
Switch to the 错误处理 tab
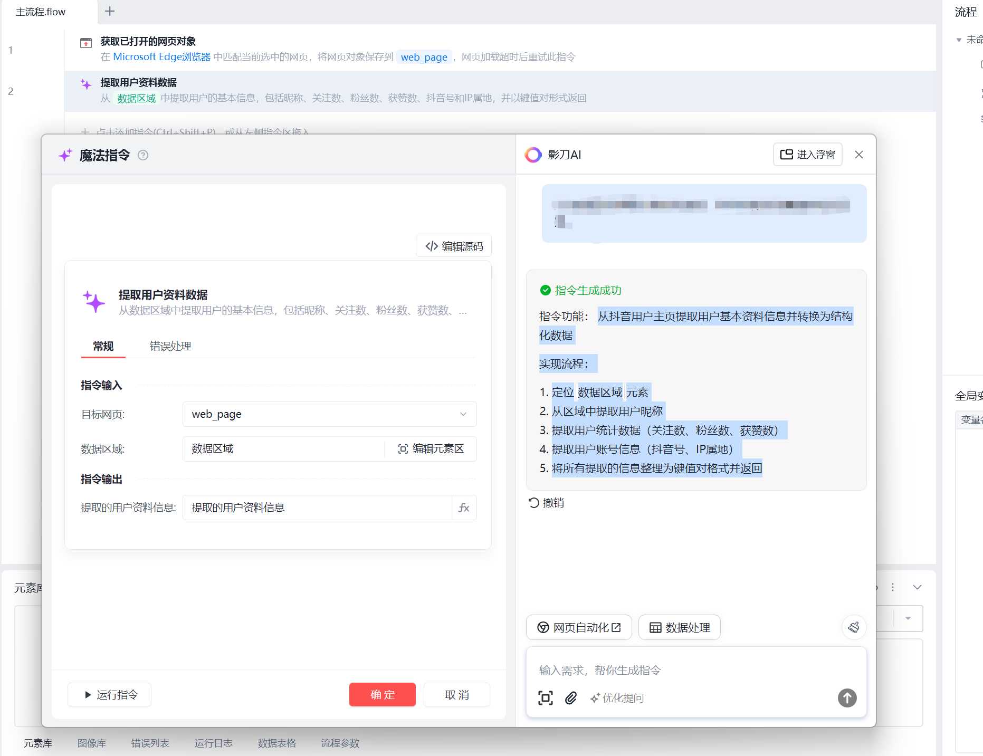tap(170, 346)
